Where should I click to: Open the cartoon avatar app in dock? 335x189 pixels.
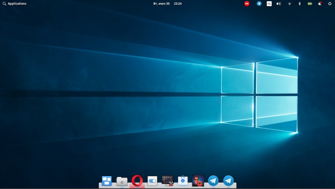(198, 181)
